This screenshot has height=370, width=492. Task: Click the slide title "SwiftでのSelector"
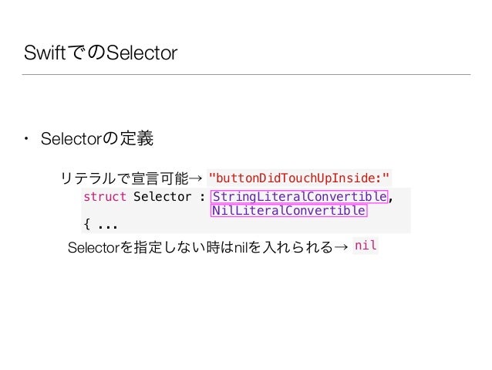coord(101,53)
